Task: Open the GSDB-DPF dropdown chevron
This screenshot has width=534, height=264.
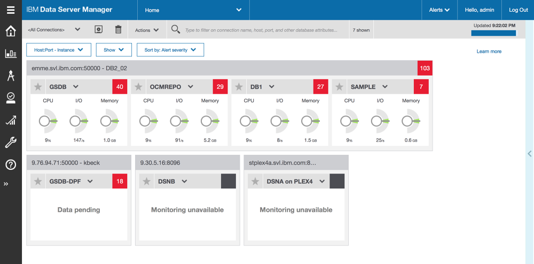Action: [x=90, y=181]
